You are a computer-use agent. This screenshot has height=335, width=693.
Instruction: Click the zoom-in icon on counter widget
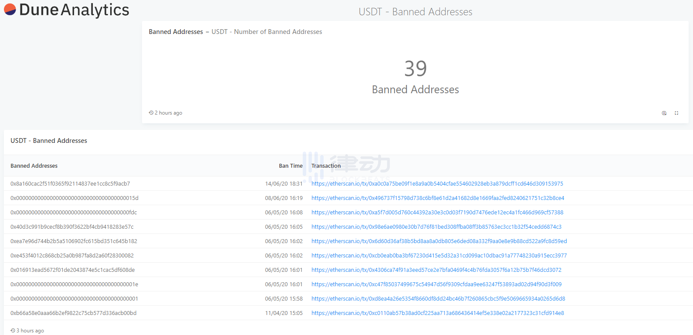[x=664, y=113]
